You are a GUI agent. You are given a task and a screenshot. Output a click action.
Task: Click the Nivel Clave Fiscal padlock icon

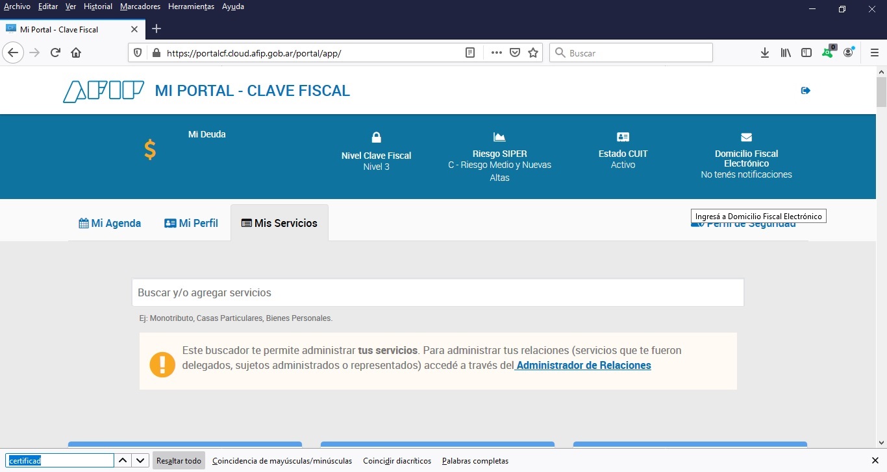click(x=377, y=137)
